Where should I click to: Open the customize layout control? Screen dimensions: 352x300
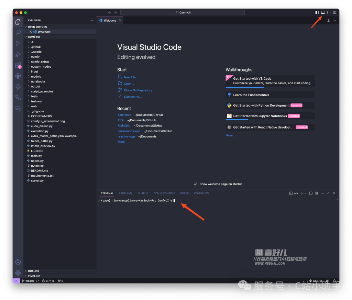335,13
